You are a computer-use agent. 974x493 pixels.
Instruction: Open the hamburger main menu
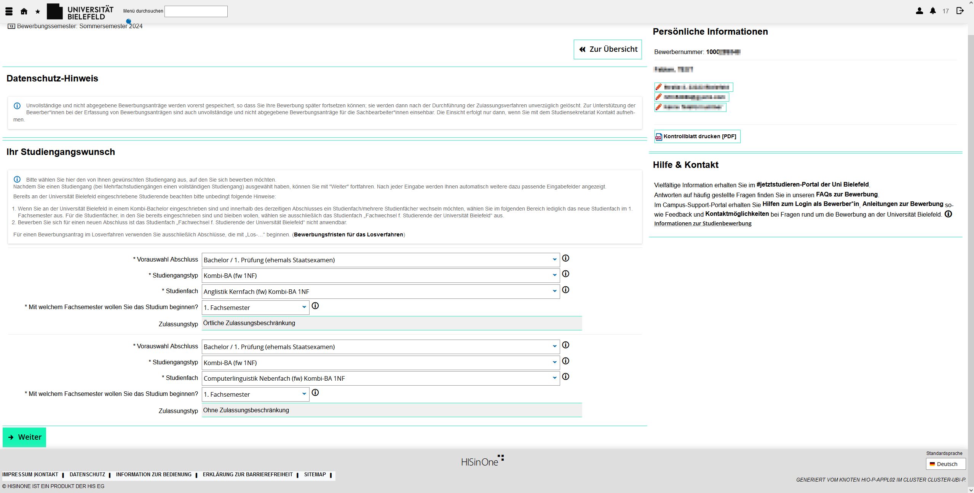[x=9, y=11]
